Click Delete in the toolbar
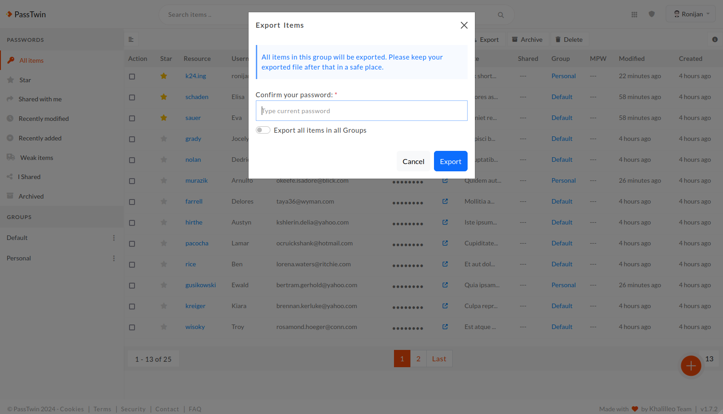The width and height of the screenshot is (723, 414). 569,40
